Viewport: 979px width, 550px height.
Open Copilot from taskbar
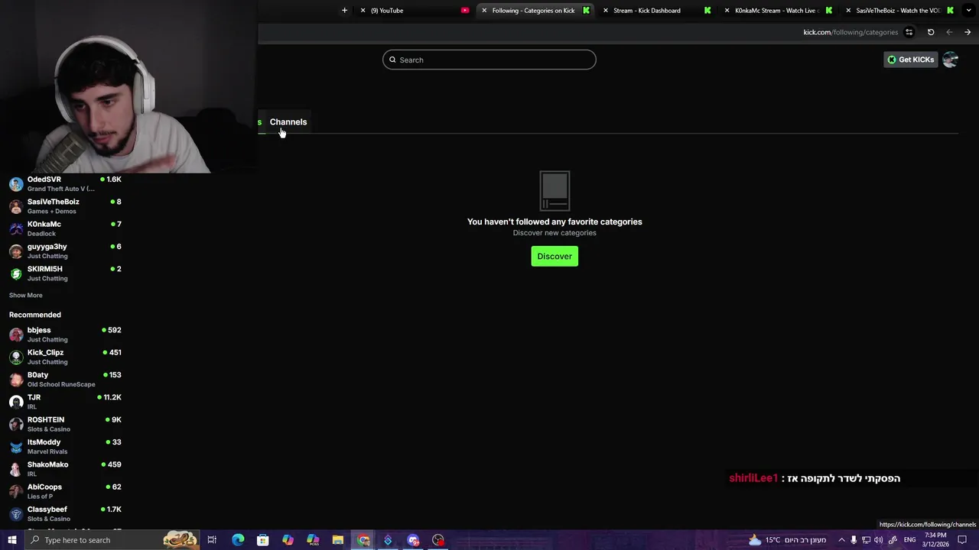coord(288,540)
